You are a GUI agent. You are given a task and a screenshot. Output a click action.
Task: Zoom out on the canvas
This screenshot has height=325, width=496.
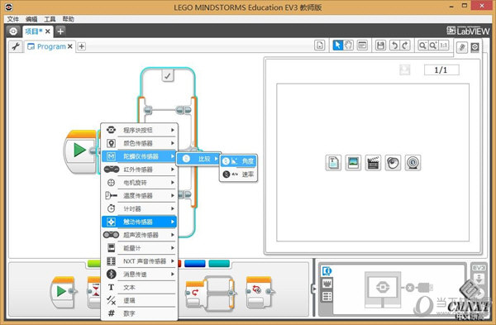(x=422, y=45)
